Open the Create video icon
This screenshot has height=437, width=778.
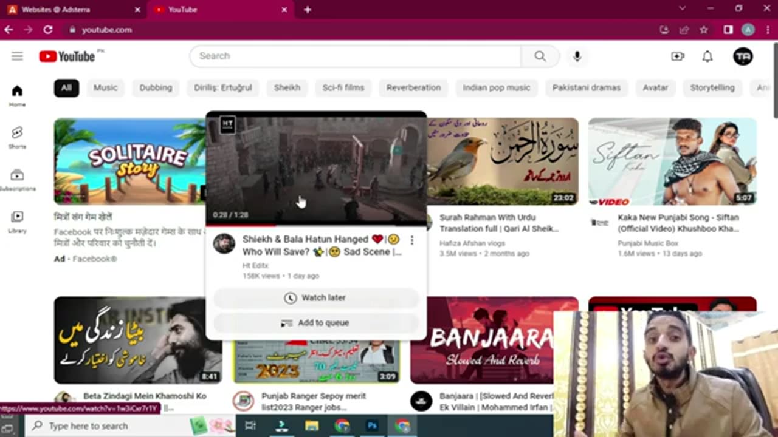[678, 56]
